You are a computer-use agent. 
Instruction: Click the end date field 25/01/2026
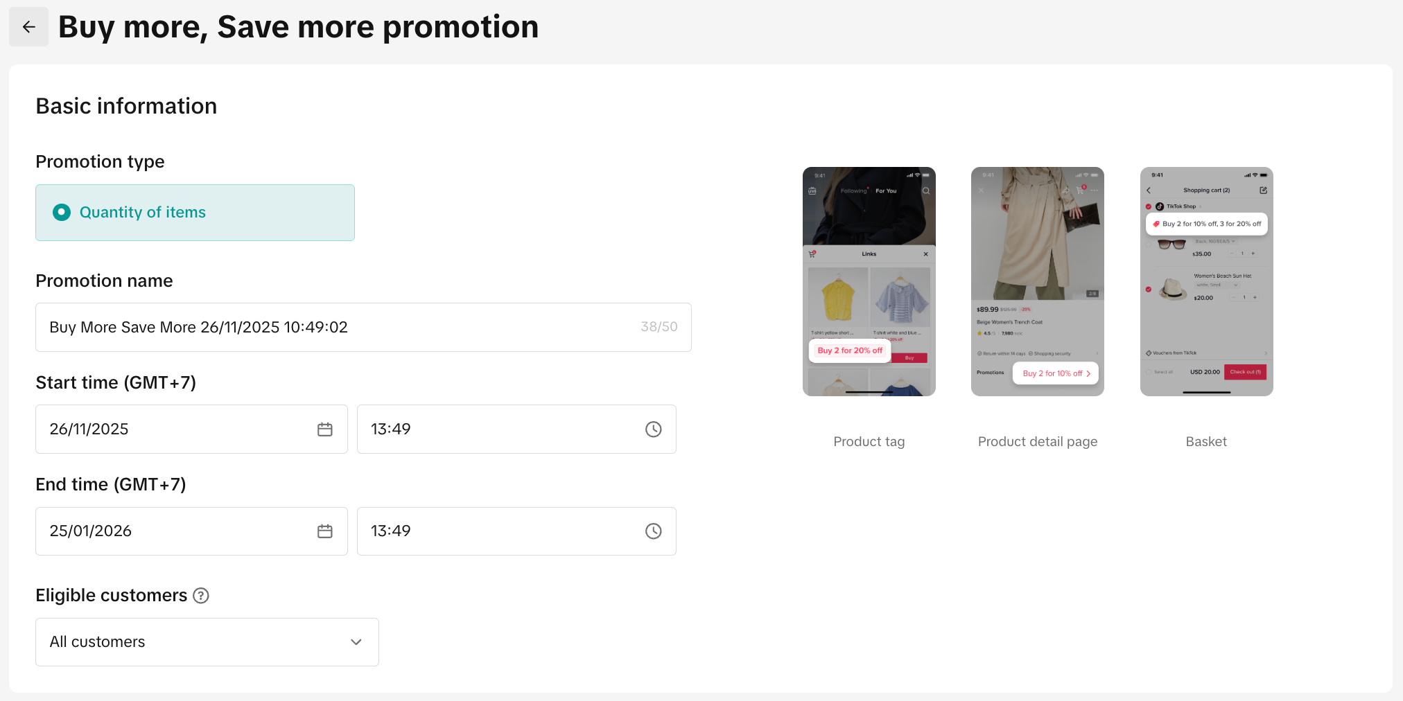pyautogui.click(x=173, y=531)
